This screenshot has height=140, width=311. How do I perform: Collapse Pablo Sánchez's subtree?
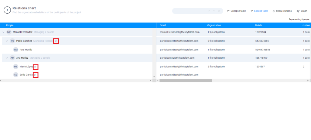(7, 41)
